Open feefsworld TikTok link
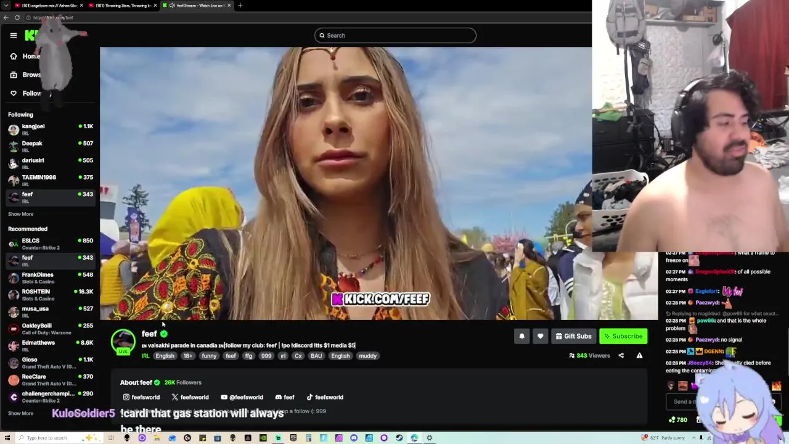The image size is (789, 444). click(x=325, y=397)
